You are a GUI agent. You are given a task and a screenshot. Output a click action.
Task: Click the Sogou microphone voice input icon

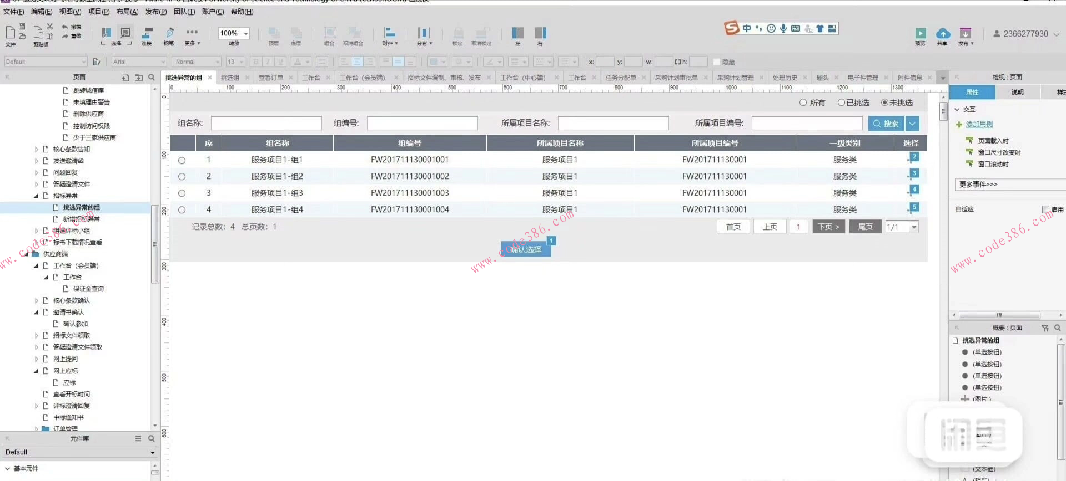click(x=783, y=28)
